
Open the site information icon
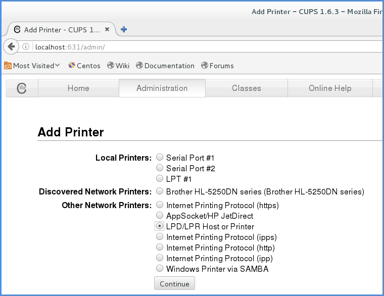pos(26,46)
